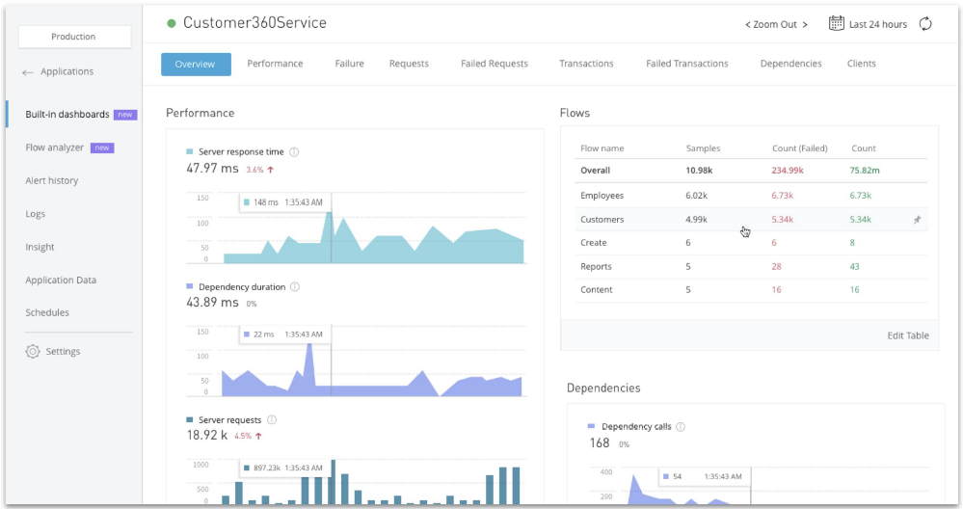This screenshot has width=963, height=509.
Task: Click the Settings gear icon in sidebar
Action: (33, 352)
